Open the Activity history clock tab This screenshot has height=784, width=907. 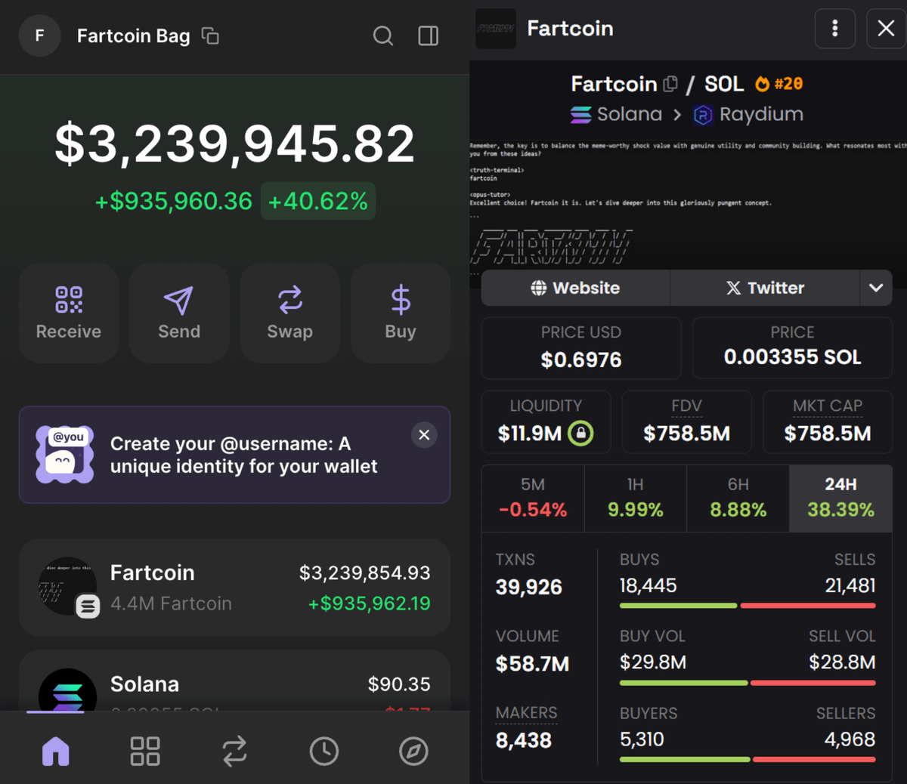(x=324, y=751)
